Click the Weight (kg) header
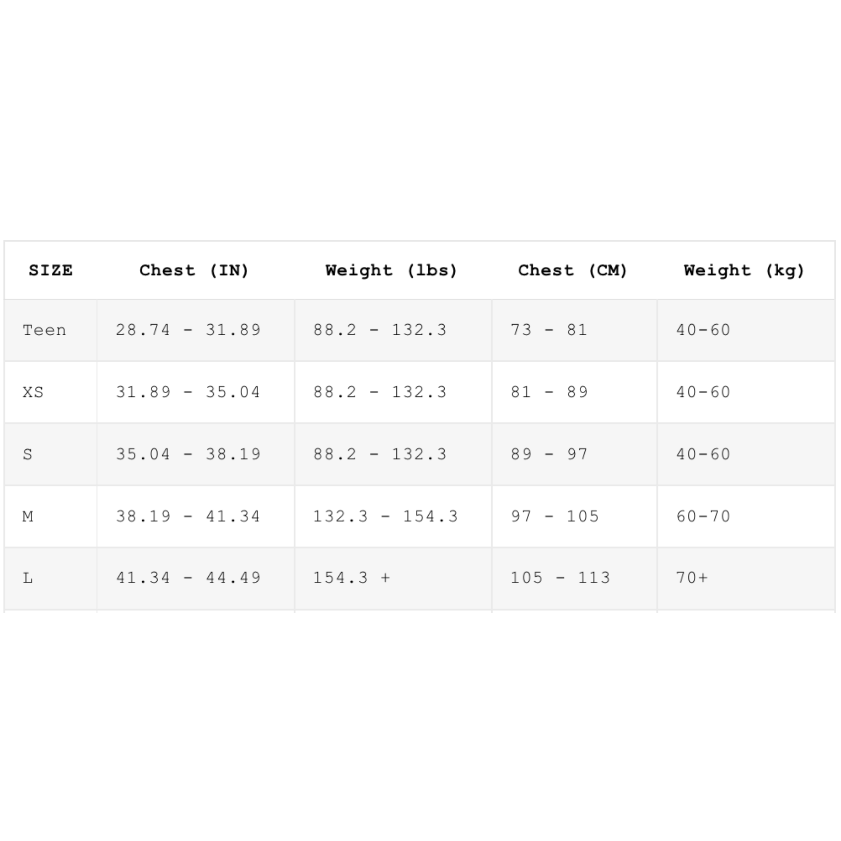The width and height of the screenshot is (841, 841). click(x=744, y=270)
